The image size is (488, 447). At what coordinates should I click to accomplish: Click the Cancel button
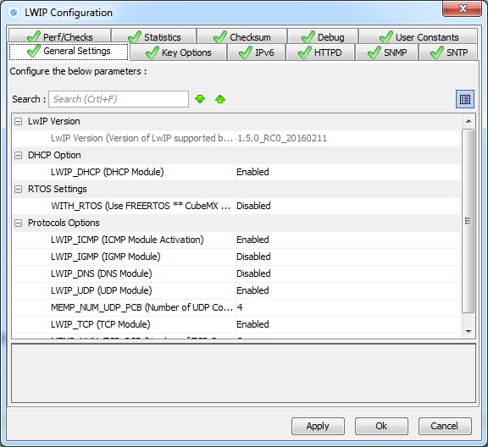coord(445,426)
